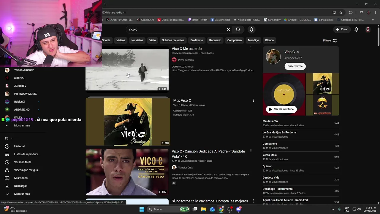380x214 pixels.
Task: Select the Subidas recientes chip
Action: [x=173, y=40]
